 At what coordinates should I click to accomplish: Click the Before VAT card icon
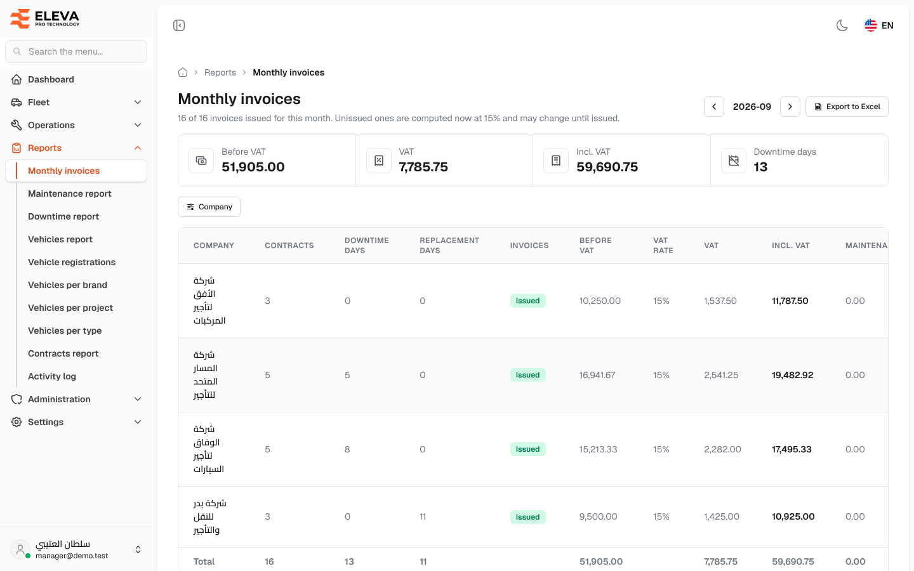[x=201, y=161]
